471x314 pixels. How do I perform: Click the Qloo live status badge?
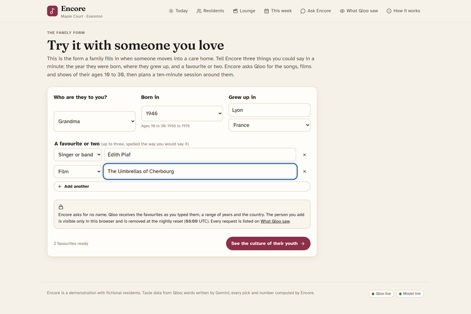[381, 294]
